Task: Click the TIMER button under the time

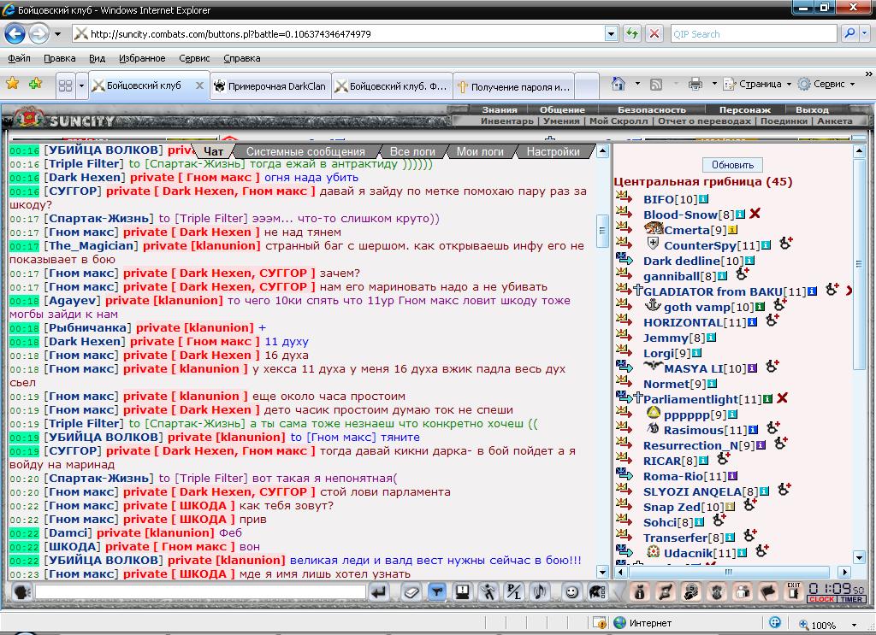Action: 851,599
